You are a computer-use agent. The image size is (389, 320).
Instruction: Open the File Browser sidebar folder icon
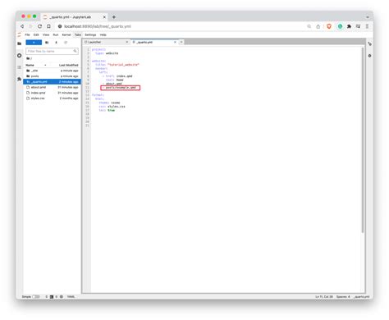tap(19, 43)
